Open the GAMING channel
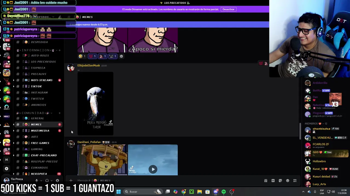 (x=37, y=149)
